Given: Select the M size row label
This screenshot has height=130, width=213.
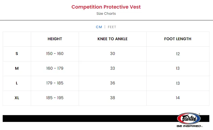Looking at the screenshot, I should tap(17, 68).
